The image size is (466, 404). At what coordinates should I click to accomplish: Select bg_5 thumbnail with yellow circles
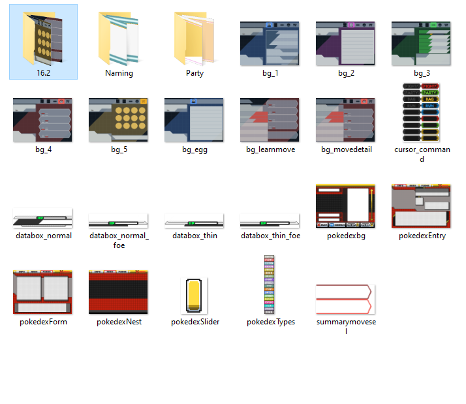pyautogui.click(x=119, y=120)
